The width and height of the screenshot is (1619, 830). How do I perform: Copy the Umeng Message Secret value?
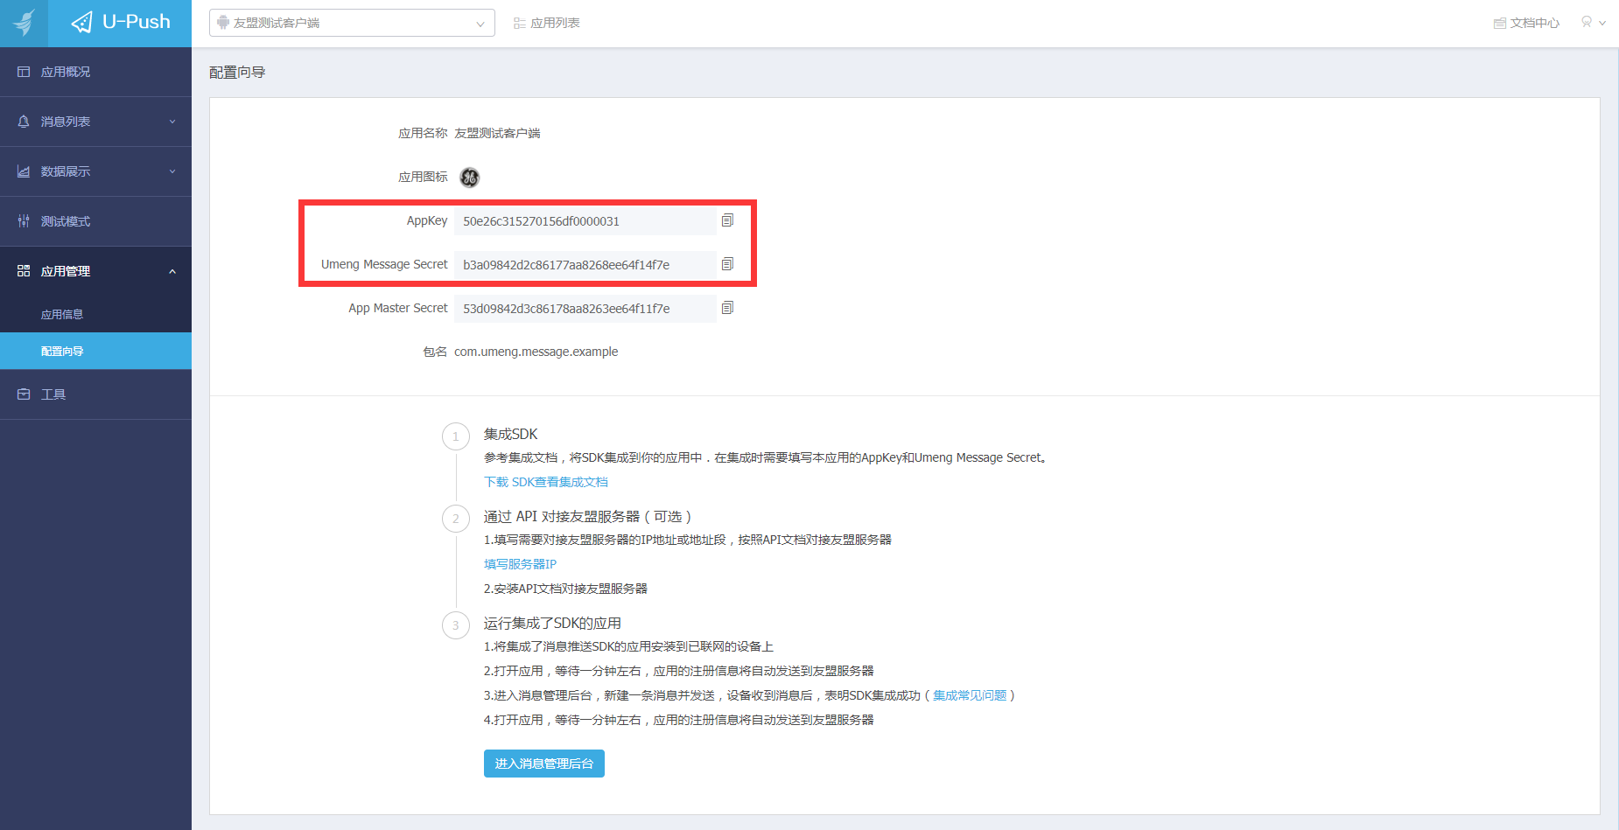[727, 264]
